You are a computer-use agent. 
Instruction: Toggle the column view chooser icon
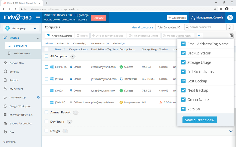231,36
